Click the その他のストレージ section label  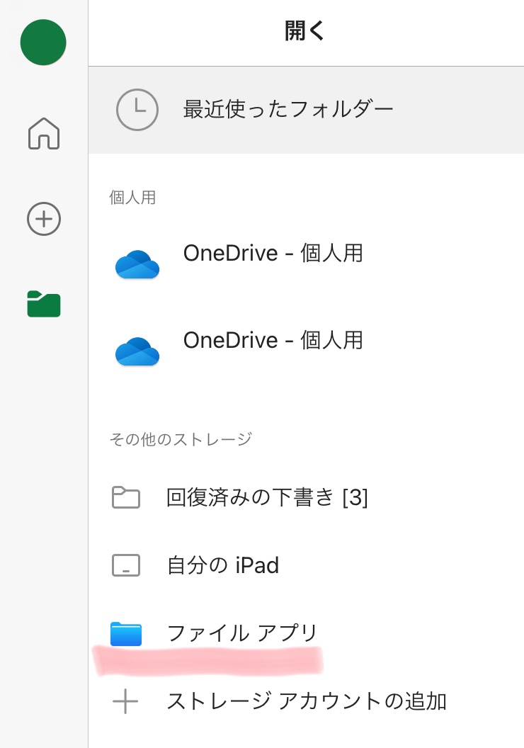(x=181, y=439)
